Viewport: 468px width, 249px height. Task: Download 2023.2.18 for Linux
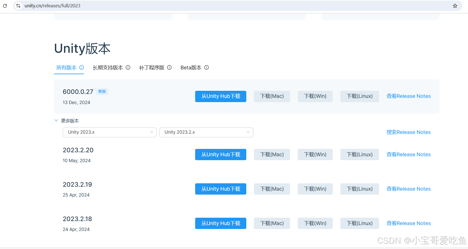point(360,223)
